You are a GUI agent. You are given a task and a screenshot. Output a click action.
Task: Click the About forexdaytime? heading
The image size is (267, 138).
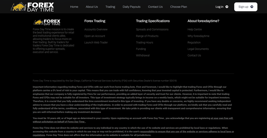click(x=203, y=21)
